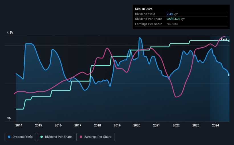Toggle the Dividend Per Share legend button

pos(56,137)
